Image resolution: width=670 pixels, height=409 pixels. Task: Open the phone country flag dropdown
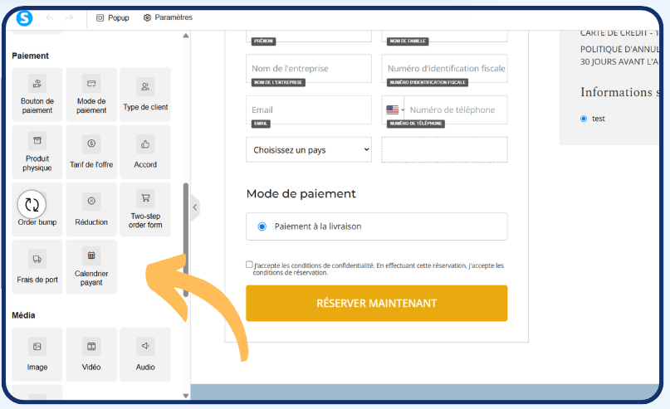pyautogui.click(x=395, y=110)
